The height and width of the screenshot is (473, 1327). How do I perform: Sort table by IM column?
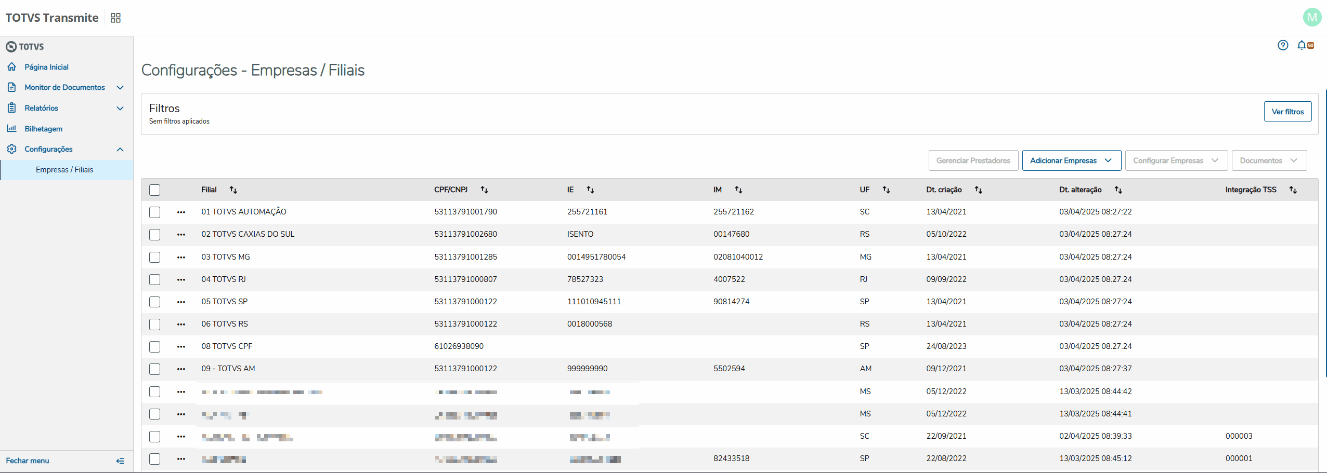[x=738, y=190]
